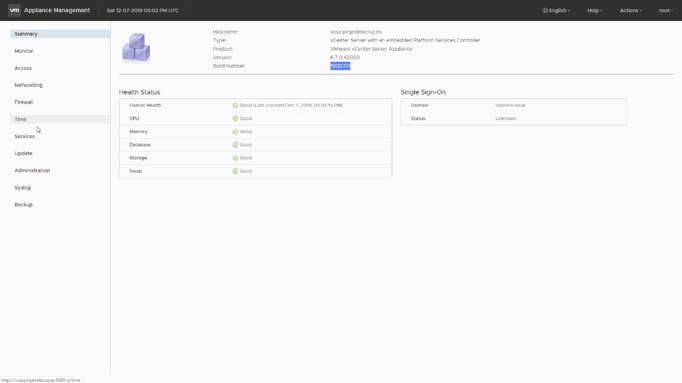Screen dimensions: 682x383
Task: Click the Hostname label
Action: (x=226, y=32)
